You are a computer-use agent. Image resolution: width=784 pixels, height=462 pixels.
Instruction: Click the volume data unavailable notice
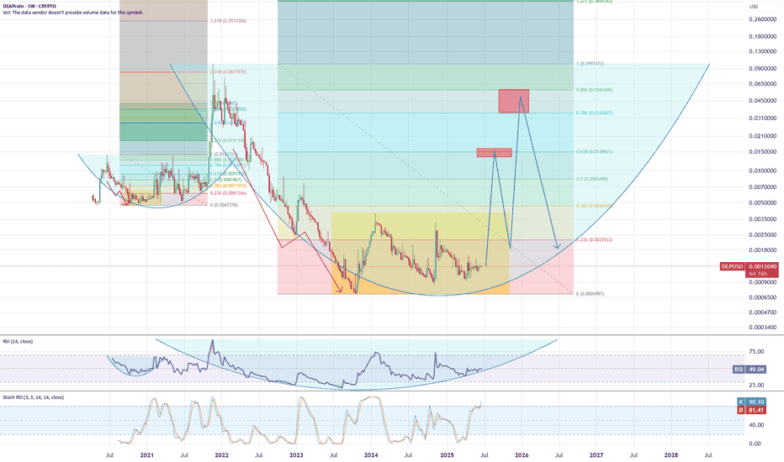[73, 13]
